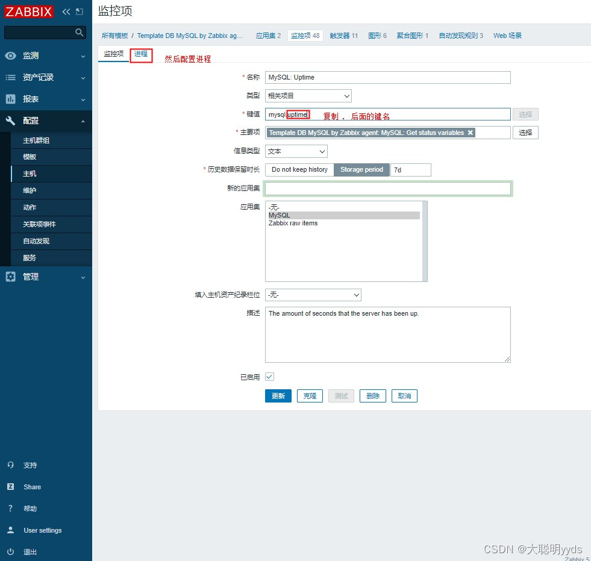
Task: Open 模板 in sidebar
Action: click(x=51, y=157)
